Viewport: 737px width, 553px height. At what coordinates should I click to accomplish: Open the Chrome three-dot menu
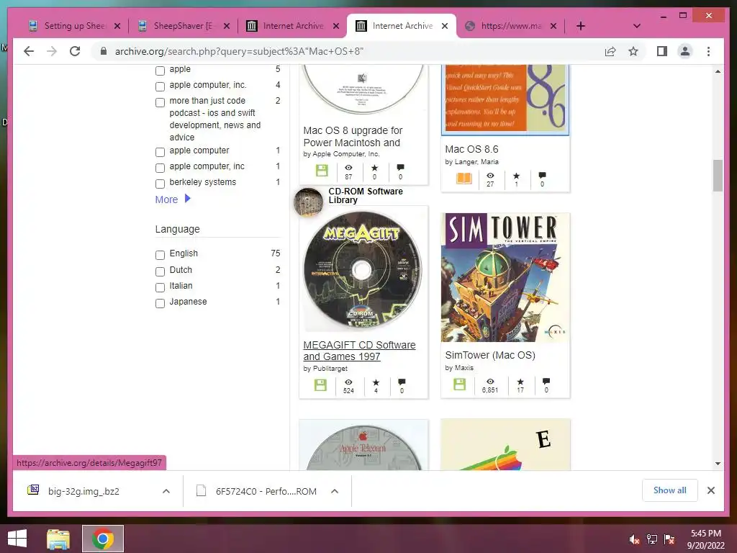[708, 51]
